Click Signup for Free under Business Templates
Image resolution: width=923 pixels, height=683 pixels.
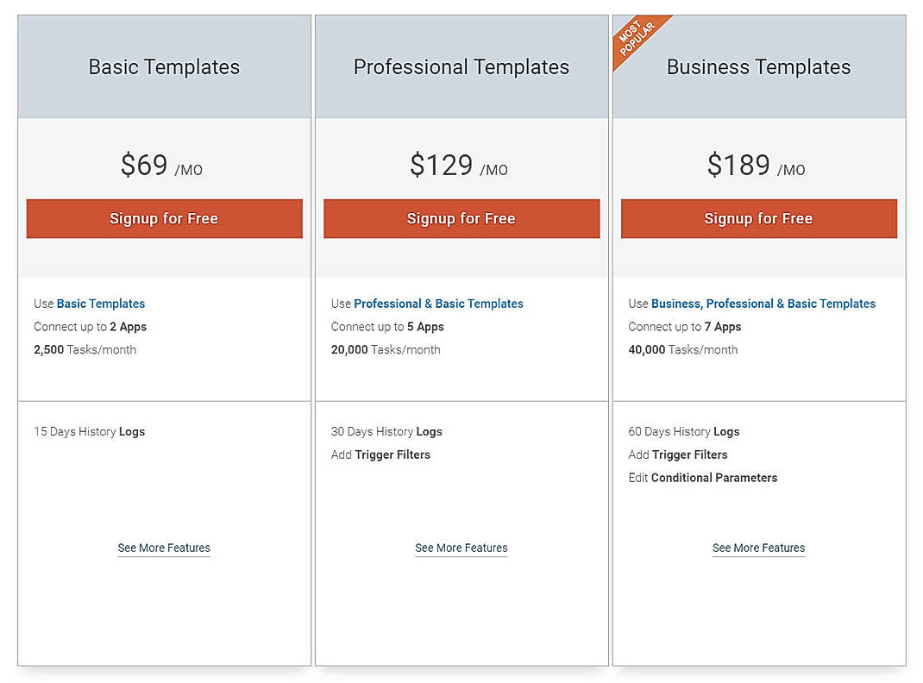758,218
